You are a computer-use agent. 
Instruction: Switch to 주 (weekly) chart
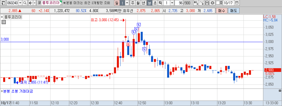133,3
